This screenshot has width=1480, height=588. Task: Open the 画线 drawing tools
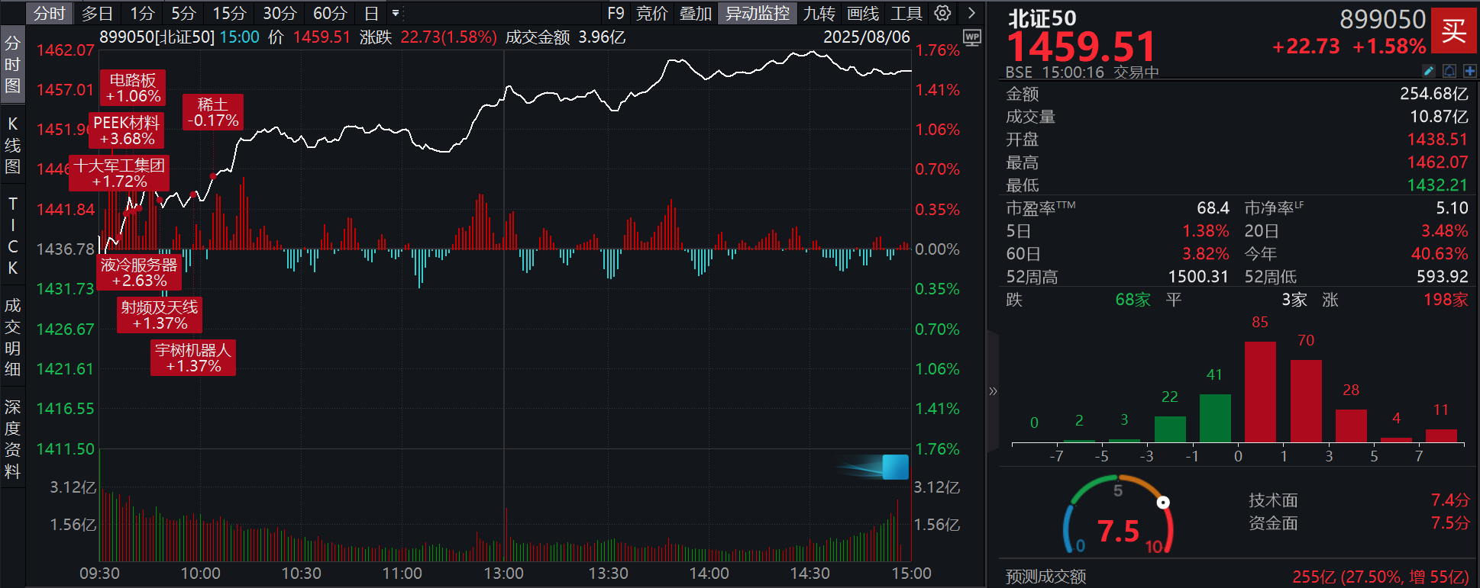[x=863, y=13]
